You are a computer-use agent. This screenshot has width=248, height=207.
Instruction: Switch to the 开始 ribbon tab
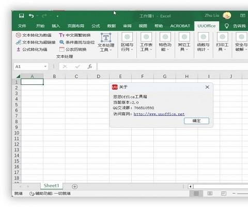(40, 26)
